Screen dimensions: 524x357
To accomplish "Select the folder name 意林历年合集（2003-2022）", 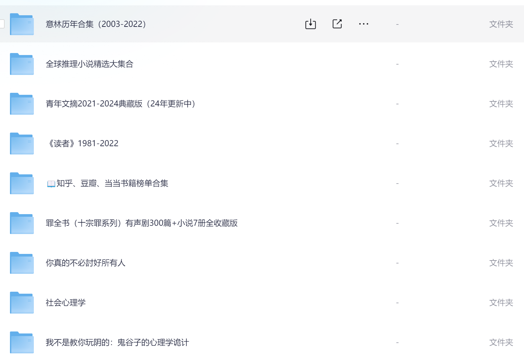I will click(97, 24).
